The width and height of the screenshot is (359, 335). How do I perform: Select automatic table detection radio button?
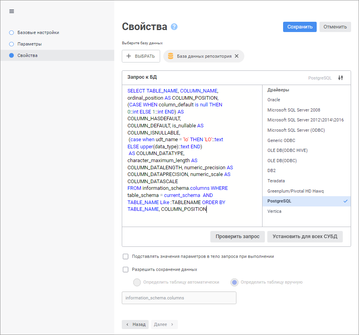(137, 282)
